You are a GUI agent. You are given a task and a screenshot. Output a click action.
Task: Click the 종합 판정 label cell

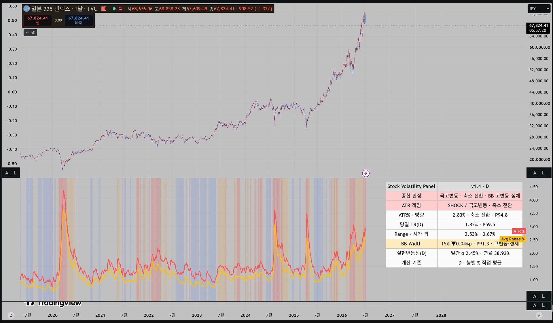(411, 196)
